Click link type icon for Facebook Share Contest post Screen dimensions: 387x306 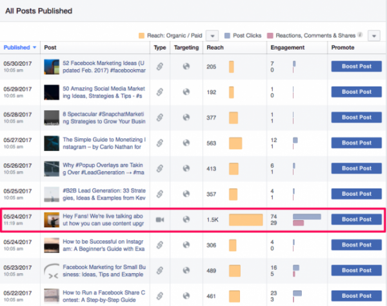[160, 296]
